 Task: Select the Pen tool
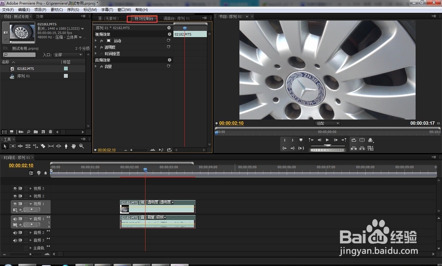click(66, 146)
